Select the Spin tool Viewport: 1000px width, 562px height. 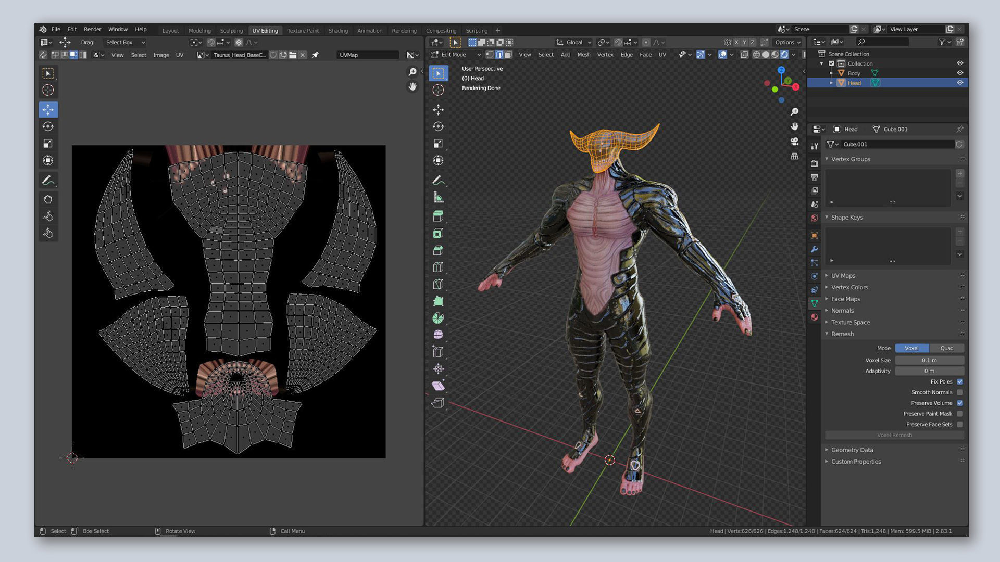[x=438, y=318]
